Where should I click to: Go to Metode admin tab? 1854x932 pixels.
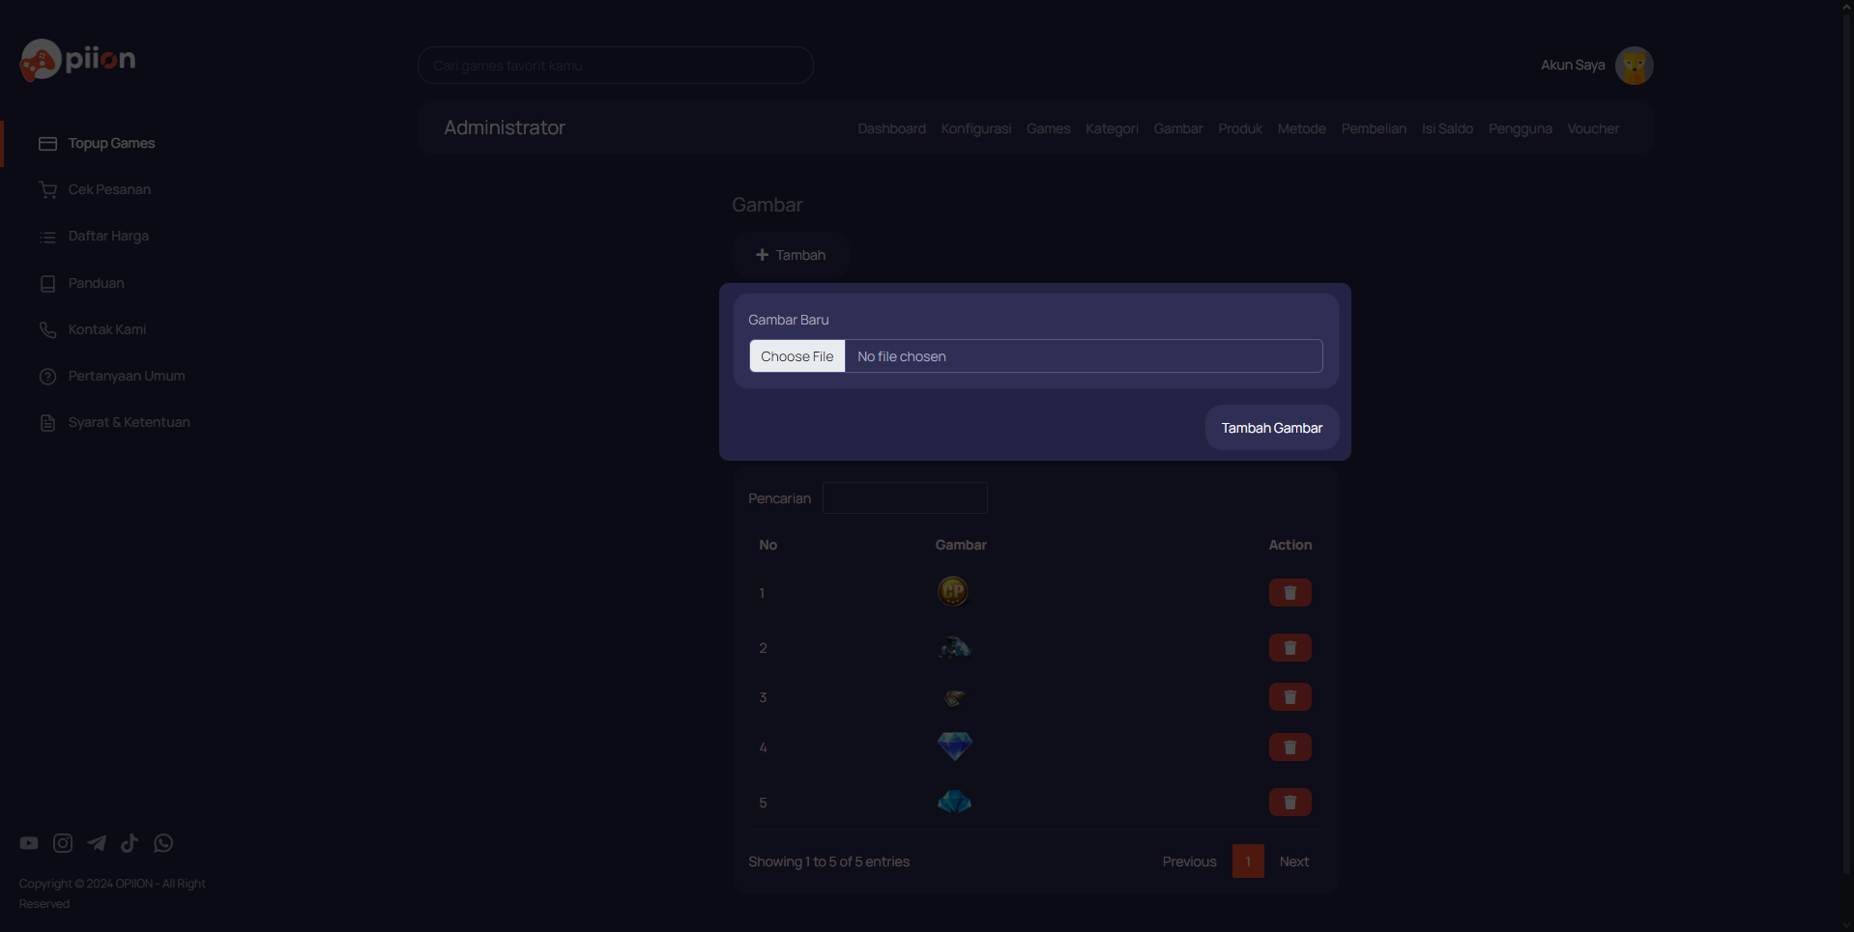pos(1301,128)
